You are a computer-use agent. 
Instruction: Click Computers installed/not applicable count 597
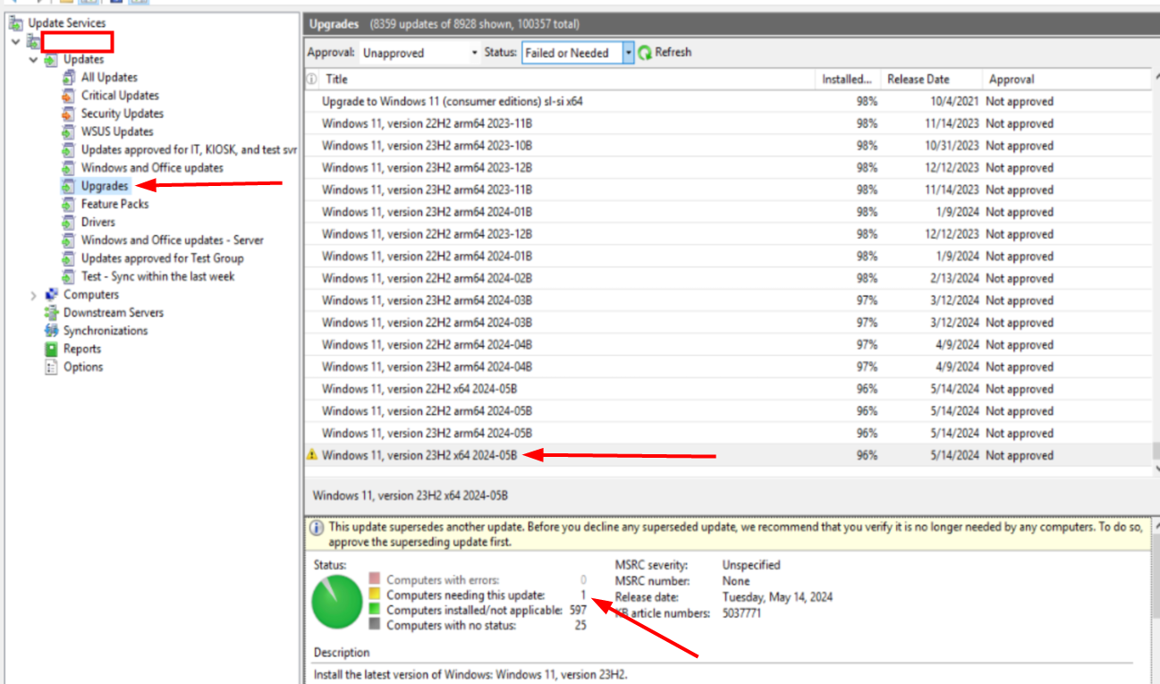tap(578, 610)
